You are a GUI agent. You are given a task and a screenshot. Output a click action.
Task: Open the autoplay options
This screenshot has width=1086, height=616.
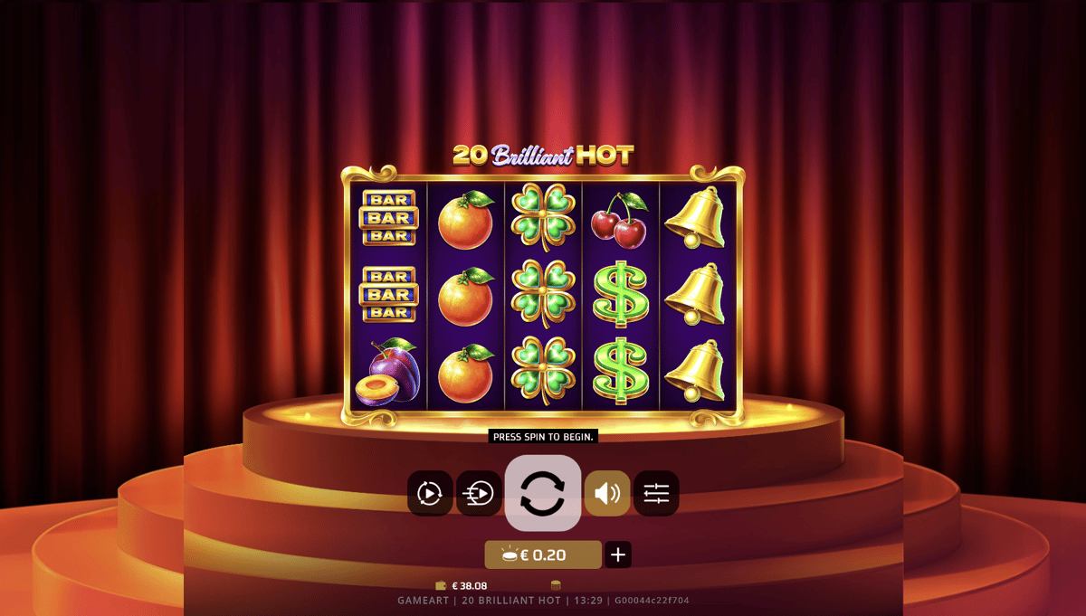[430, 493]
